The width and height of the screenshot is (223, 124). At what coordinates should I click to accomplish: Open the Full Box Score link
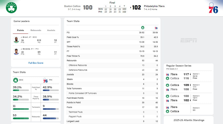click(x=36, y=63)
